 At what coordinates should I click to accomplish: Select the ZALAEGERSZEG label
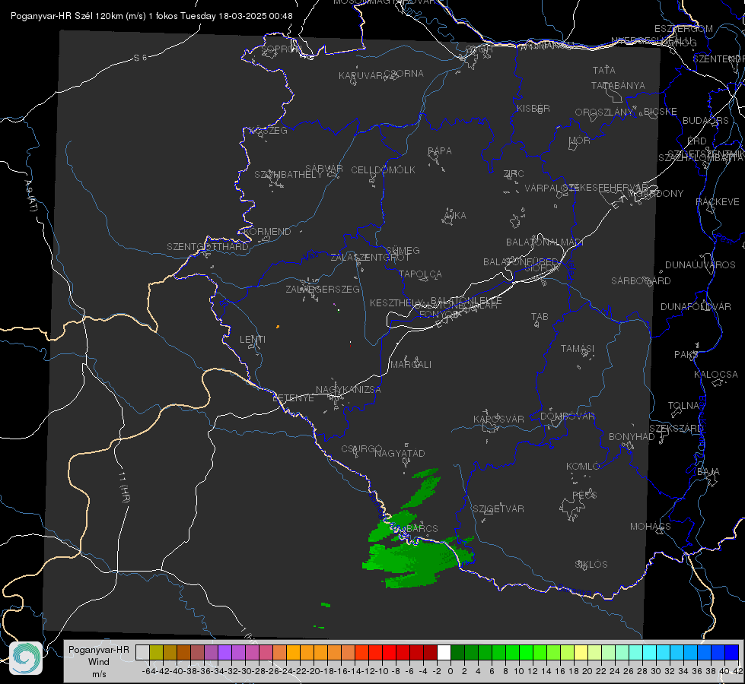click(323, 289)
